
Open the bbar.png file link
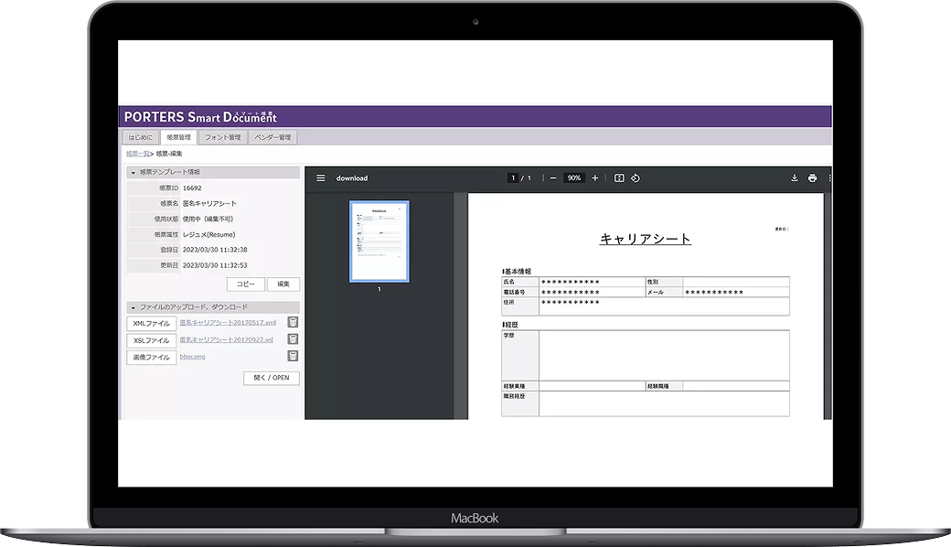tap(192, 357)
